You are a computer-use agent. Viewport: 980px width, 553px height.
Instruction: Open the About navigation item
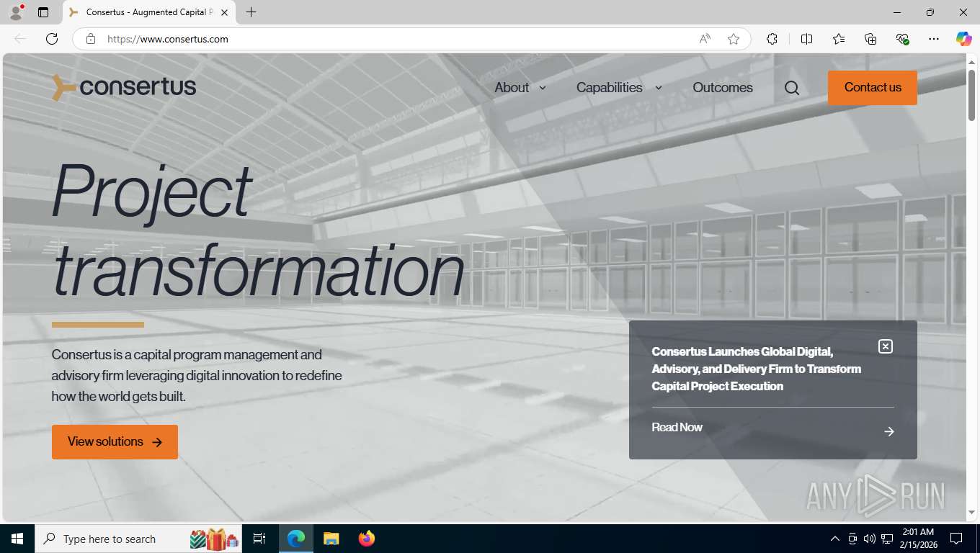(512, 88)
